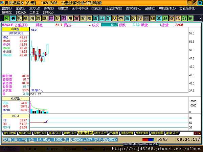
Task: Switch to the 行事曆 tab
Action: click(113, 133)
